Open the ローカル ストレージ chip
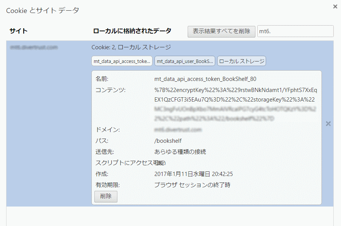Screen dimensions: 341x226 242,61
